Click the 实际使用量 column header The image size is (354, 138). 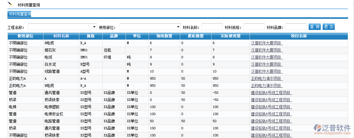230,36
